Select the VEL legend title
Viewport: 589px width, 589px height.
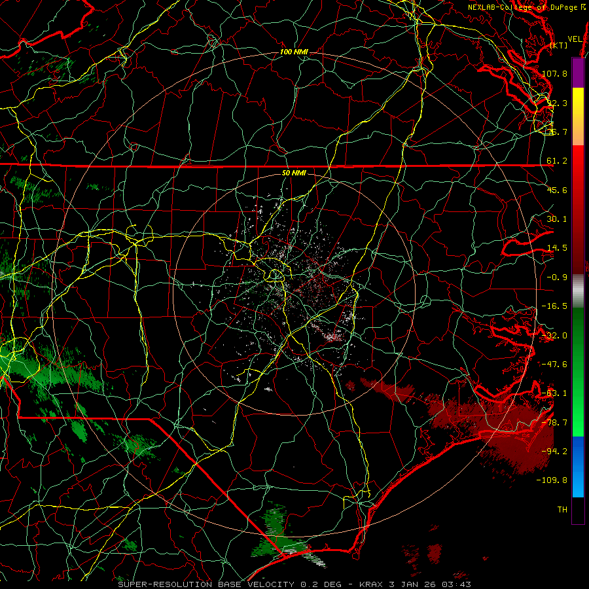coord(575,39)
